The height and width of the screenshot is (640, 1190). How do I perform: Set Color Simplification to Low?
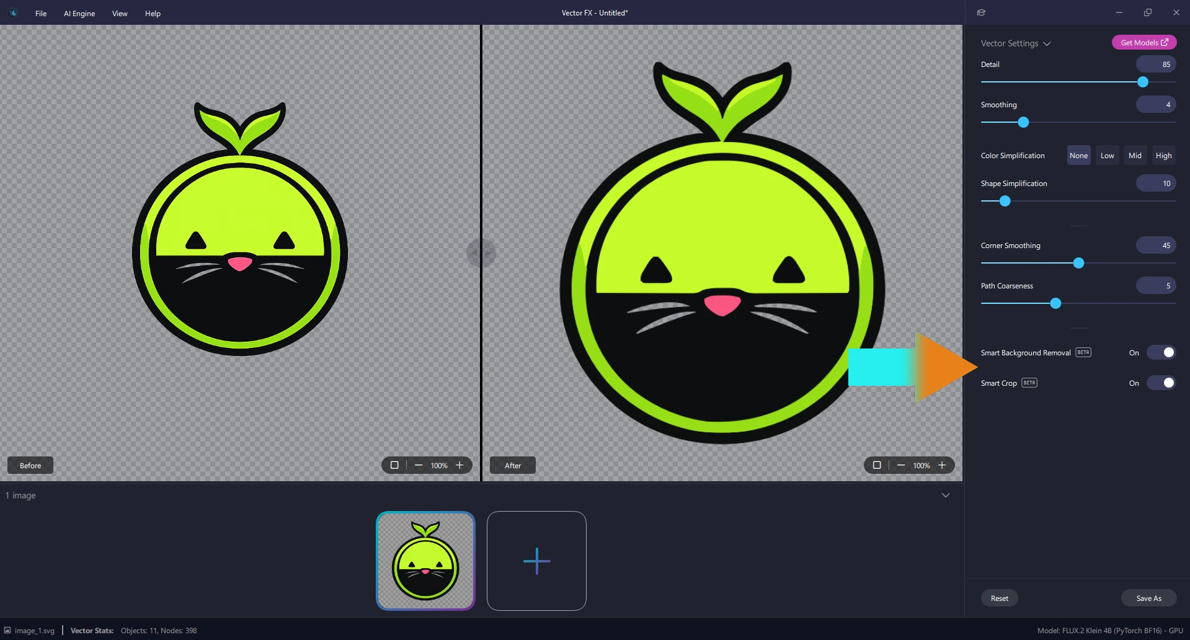pos(1108,156)
